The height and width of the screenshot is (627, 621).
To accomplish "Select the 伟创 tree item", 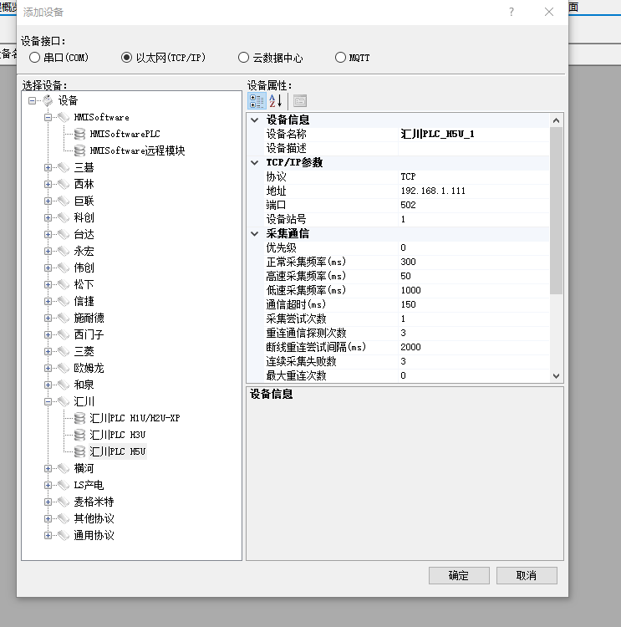I will 84,268.
